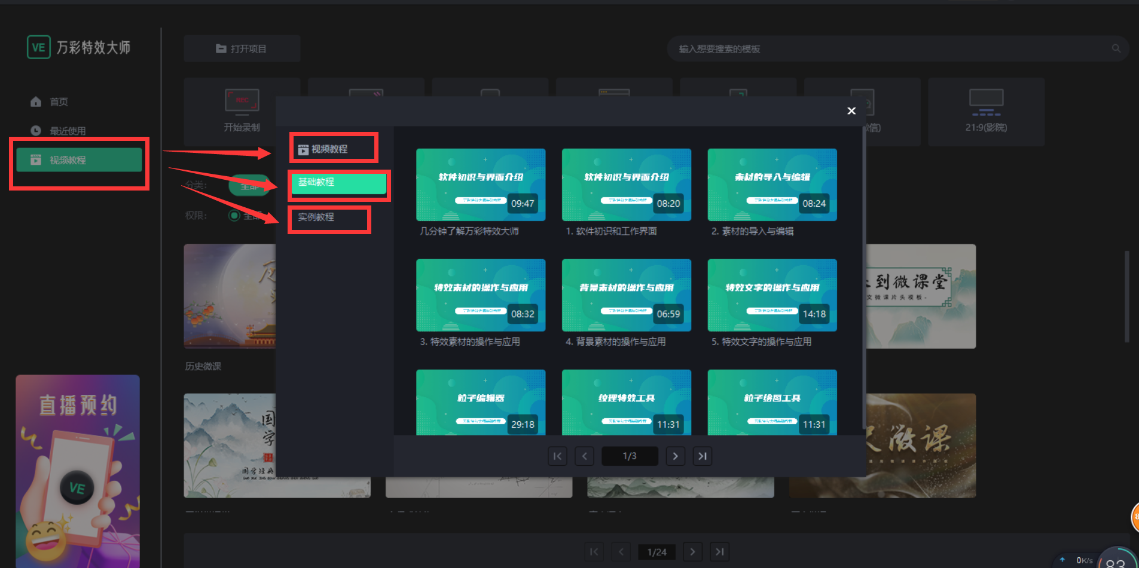
Task: Click the folder icon in 打开项目
Action: 221,48
